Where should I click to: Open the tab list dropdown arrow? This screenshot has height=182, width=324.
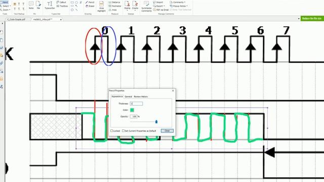click(x=299, y=19)
